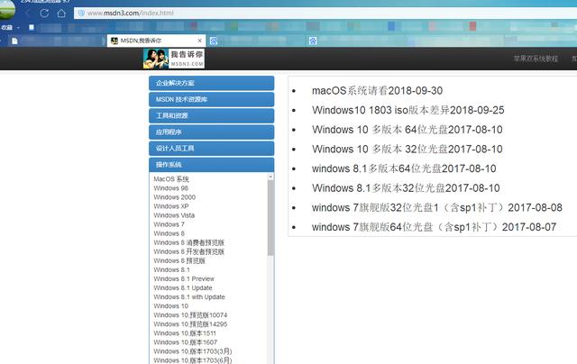577x364 pixels.
Task: Select Windows 8.1 Update entry
Action: click(183, 288)
